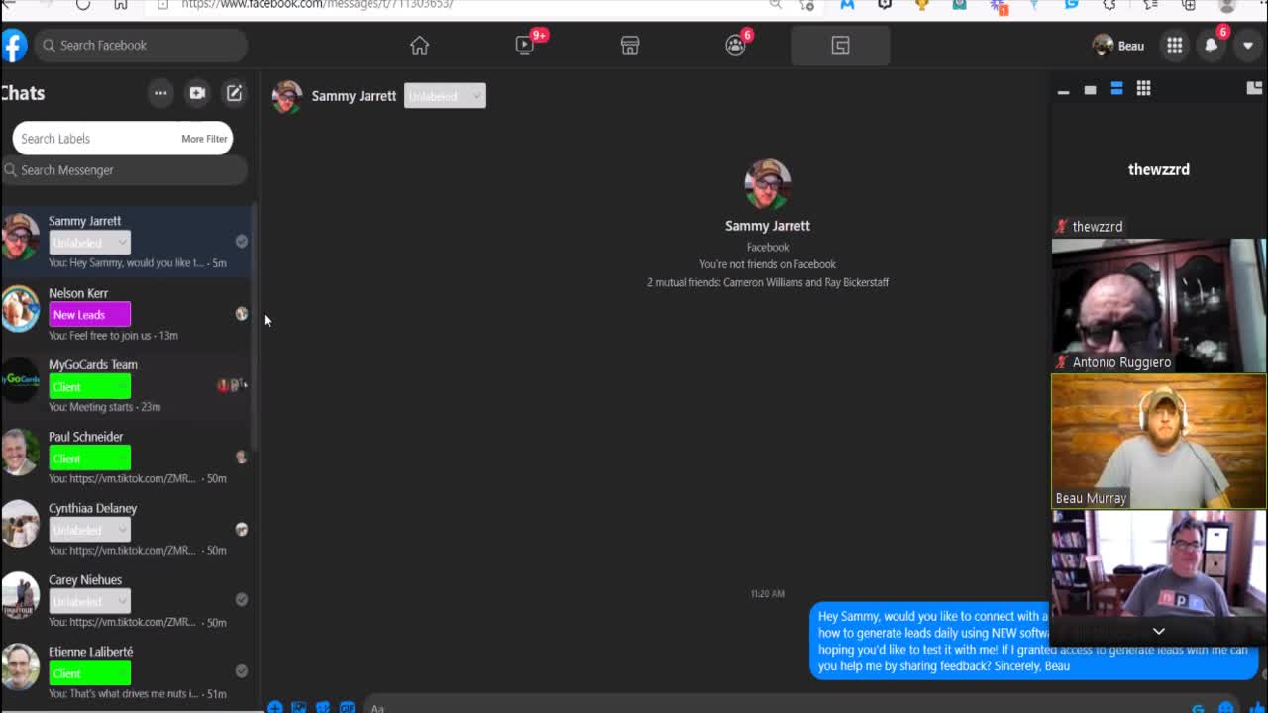This screenshot has width=1268, height=713.
Task: Open Facebook notifications bell
Action: point(1211,46)
